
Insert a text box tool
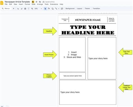click(49, 9)
